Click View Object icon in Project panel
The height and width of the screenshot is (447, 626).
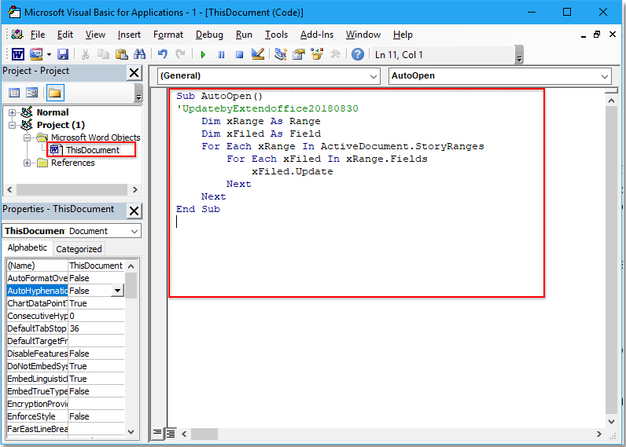[x=32, y=93]
